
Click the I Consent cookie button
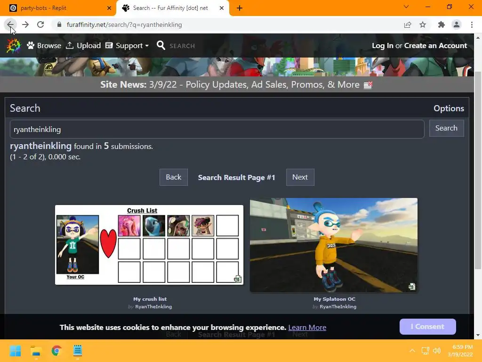(x=427, y=327)
